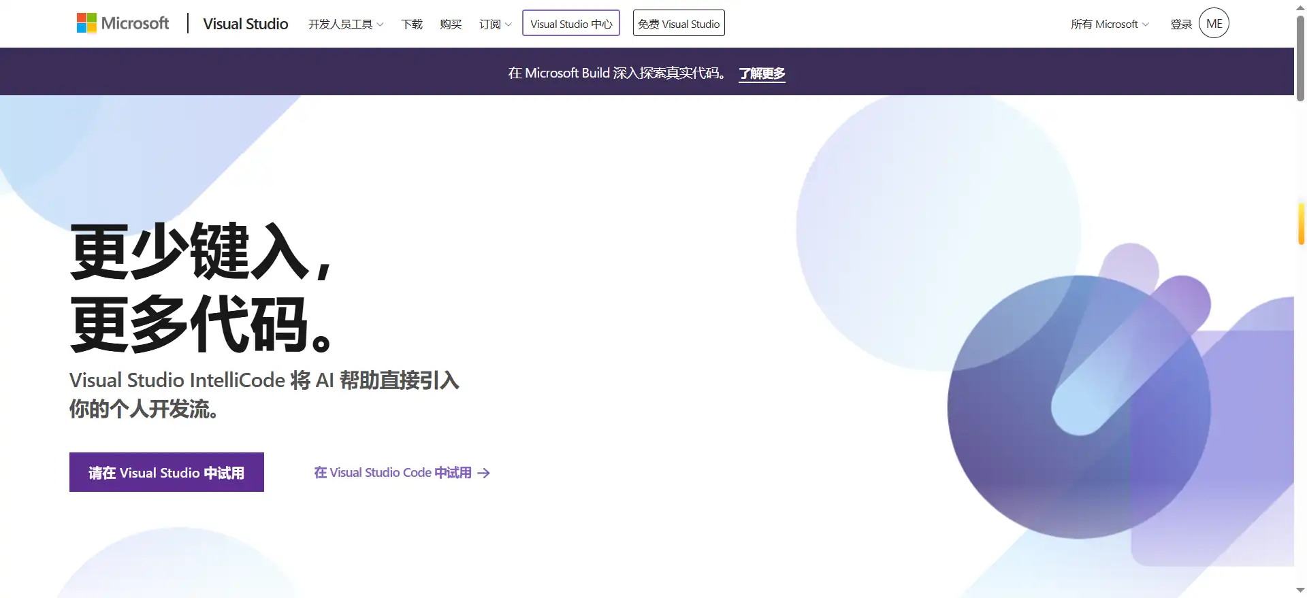Click 请在 Visual Studio 中试用 button
Image resolution: width=1307 pixels, height=598 pixels.
(x=167, y=472)
